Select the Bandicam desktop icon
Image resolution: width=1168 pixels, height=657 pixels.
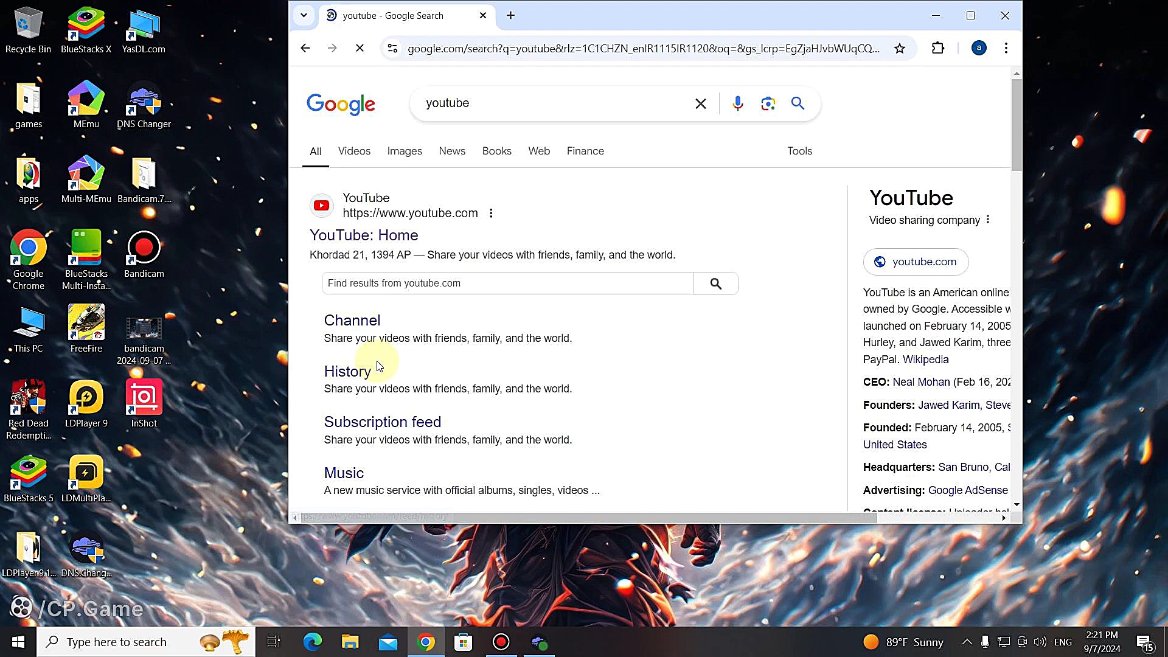[144, 254]
